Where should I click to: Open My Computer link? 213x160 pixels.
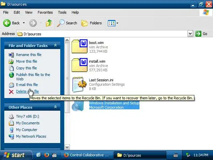point(27,130)
